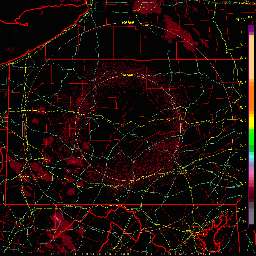
Task: Click the [PHAS] label above the color bar
Action: pos(240,20)
